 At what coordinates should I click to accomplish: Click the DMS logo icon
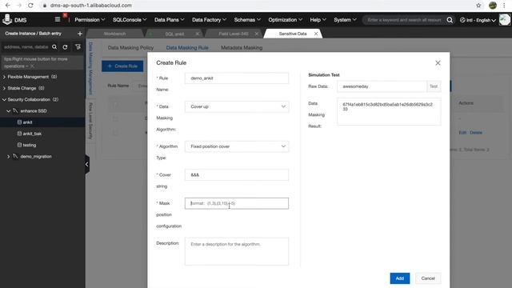click(7, 19)
